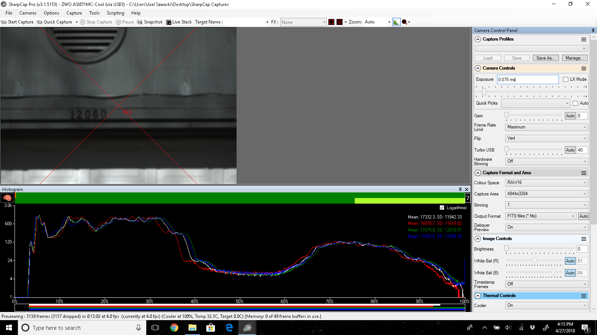Pin the Camera Control Panel
597x335 pixels.
593,30
